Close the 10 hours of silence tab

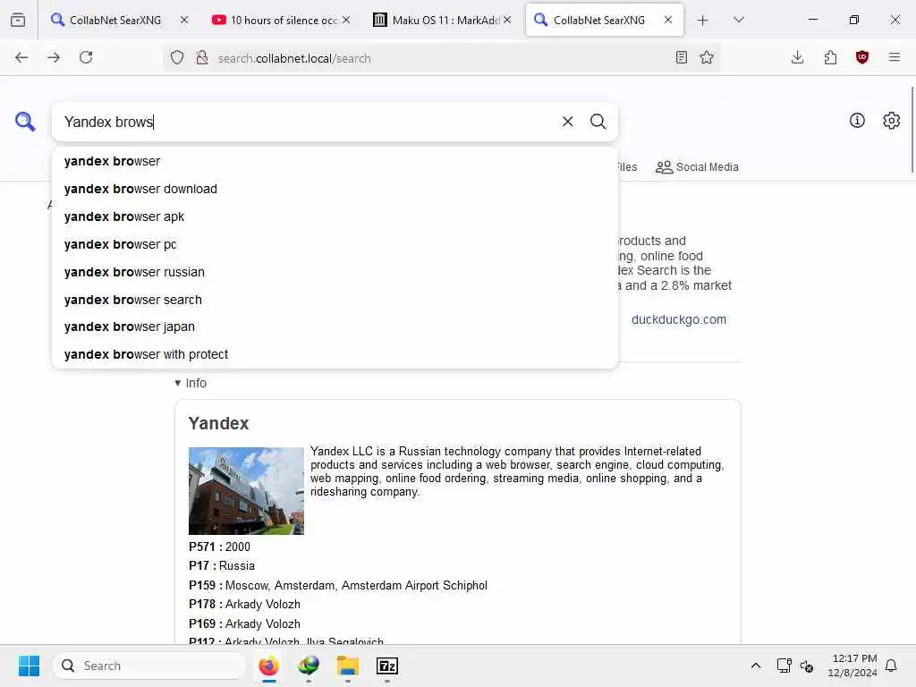[346, 20]
